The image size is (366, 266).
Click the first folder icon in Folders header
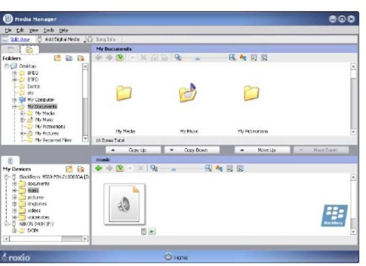tap(57, 58)
